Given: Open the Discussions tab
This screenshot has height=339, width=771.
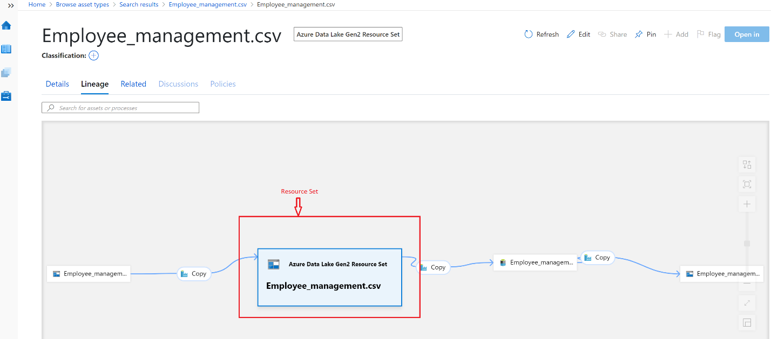Looking at the screenshot, I should (178, 84).
